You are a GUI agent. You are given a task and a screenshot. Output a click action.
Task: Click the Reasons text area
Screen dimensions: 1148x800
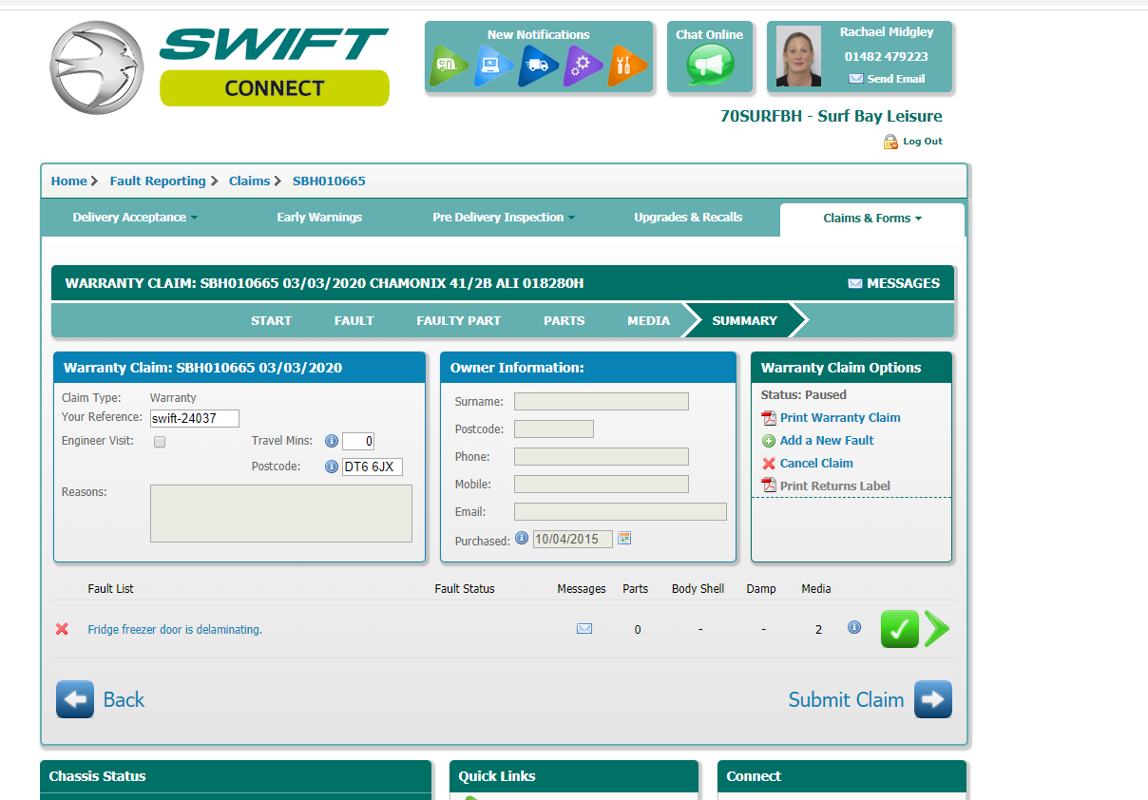pos(281,514)
